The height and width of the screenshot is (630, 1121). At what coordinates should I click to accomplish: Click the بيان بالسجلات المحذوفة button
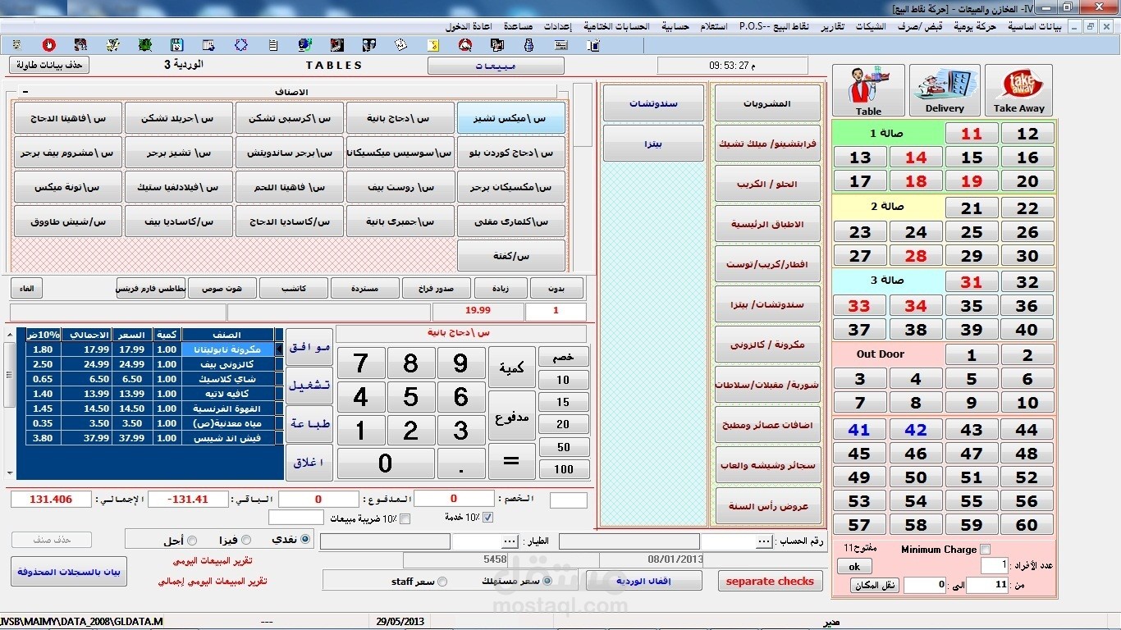tap(69, 572)
